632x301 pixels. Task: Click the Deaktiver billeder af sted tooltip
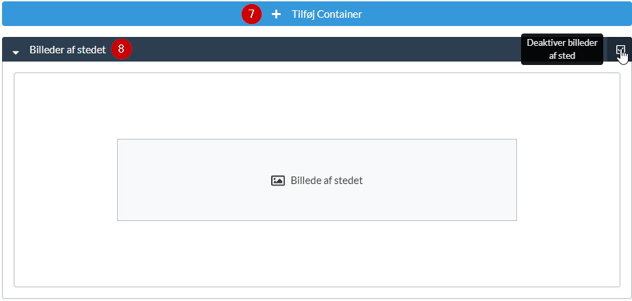coord(561,49)
